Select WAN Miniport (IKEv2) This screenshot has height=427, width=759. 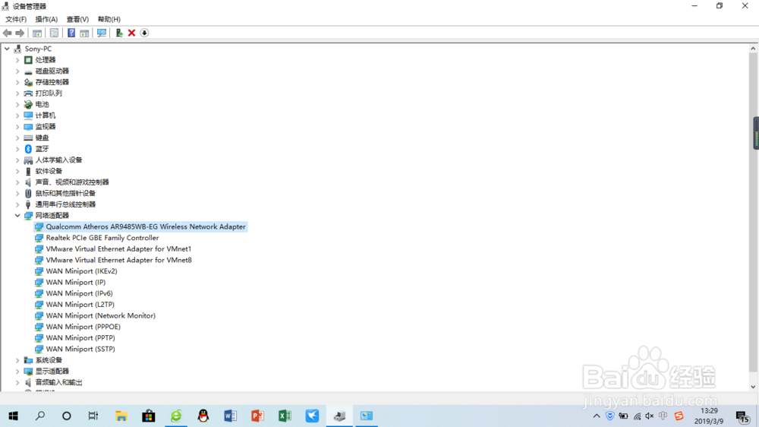(x=81, y=271)
